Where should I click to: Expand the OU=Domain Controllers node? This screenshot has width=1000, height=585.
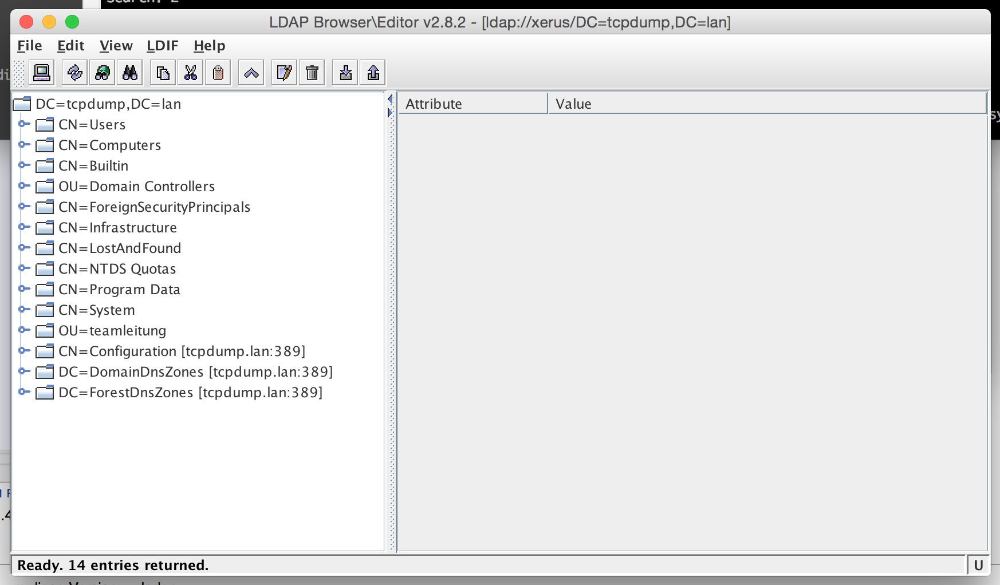click(x=23, y=185)
